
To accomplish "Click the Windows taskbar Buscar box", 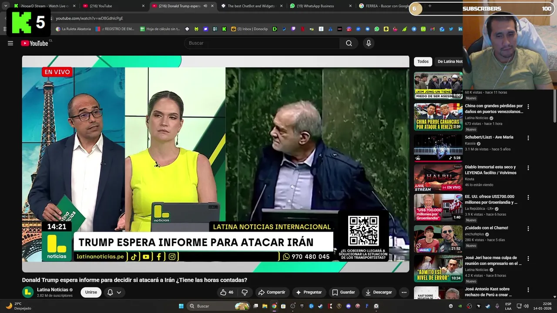I will (218, 306).
